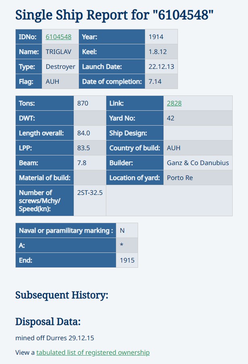Image resolution: width=248 pixels, height=364 pixels.
Task: Open the IDNo 6104548 link
Action: 58,37
